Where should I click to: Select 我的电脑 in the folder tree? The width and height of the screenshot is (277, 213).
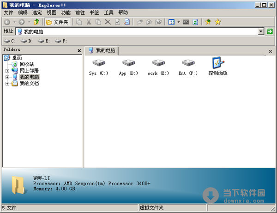(29, 77)
